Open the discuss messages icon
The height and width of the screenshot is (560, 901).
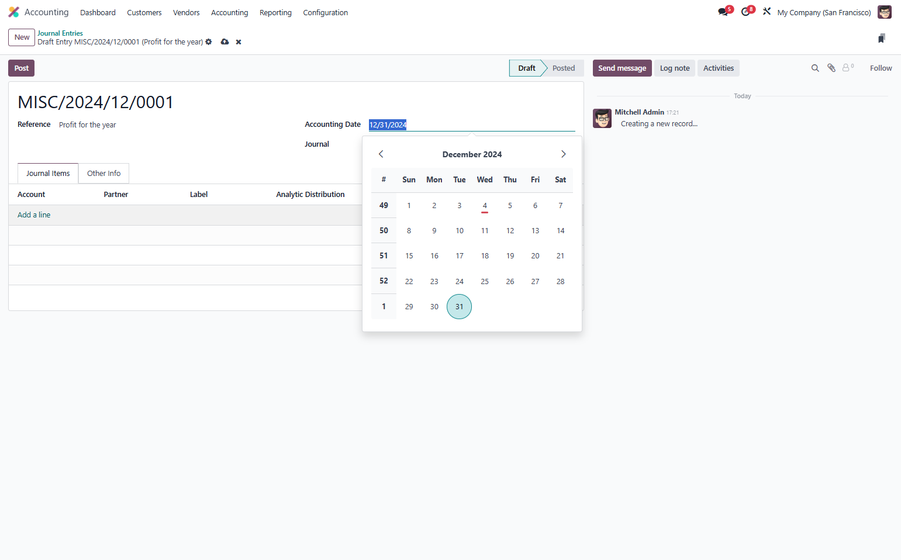click(724, 12)
